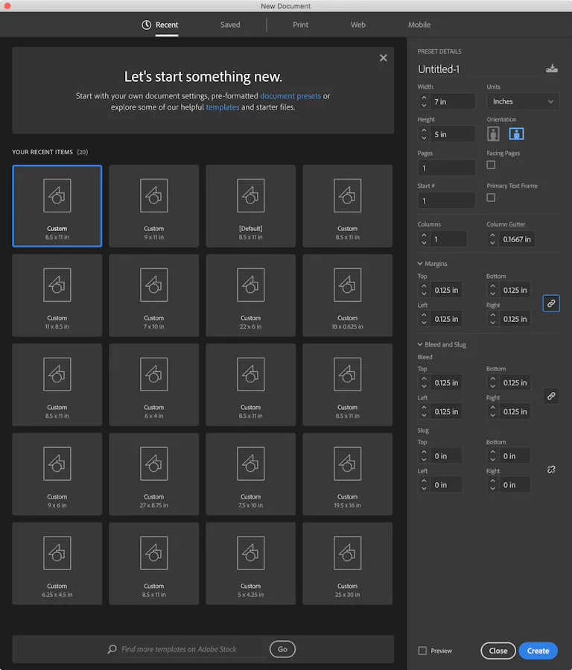This screenshot has height=670, width=572.
Task: Increase the Margins Top stepper
Action: coord(424,286)
